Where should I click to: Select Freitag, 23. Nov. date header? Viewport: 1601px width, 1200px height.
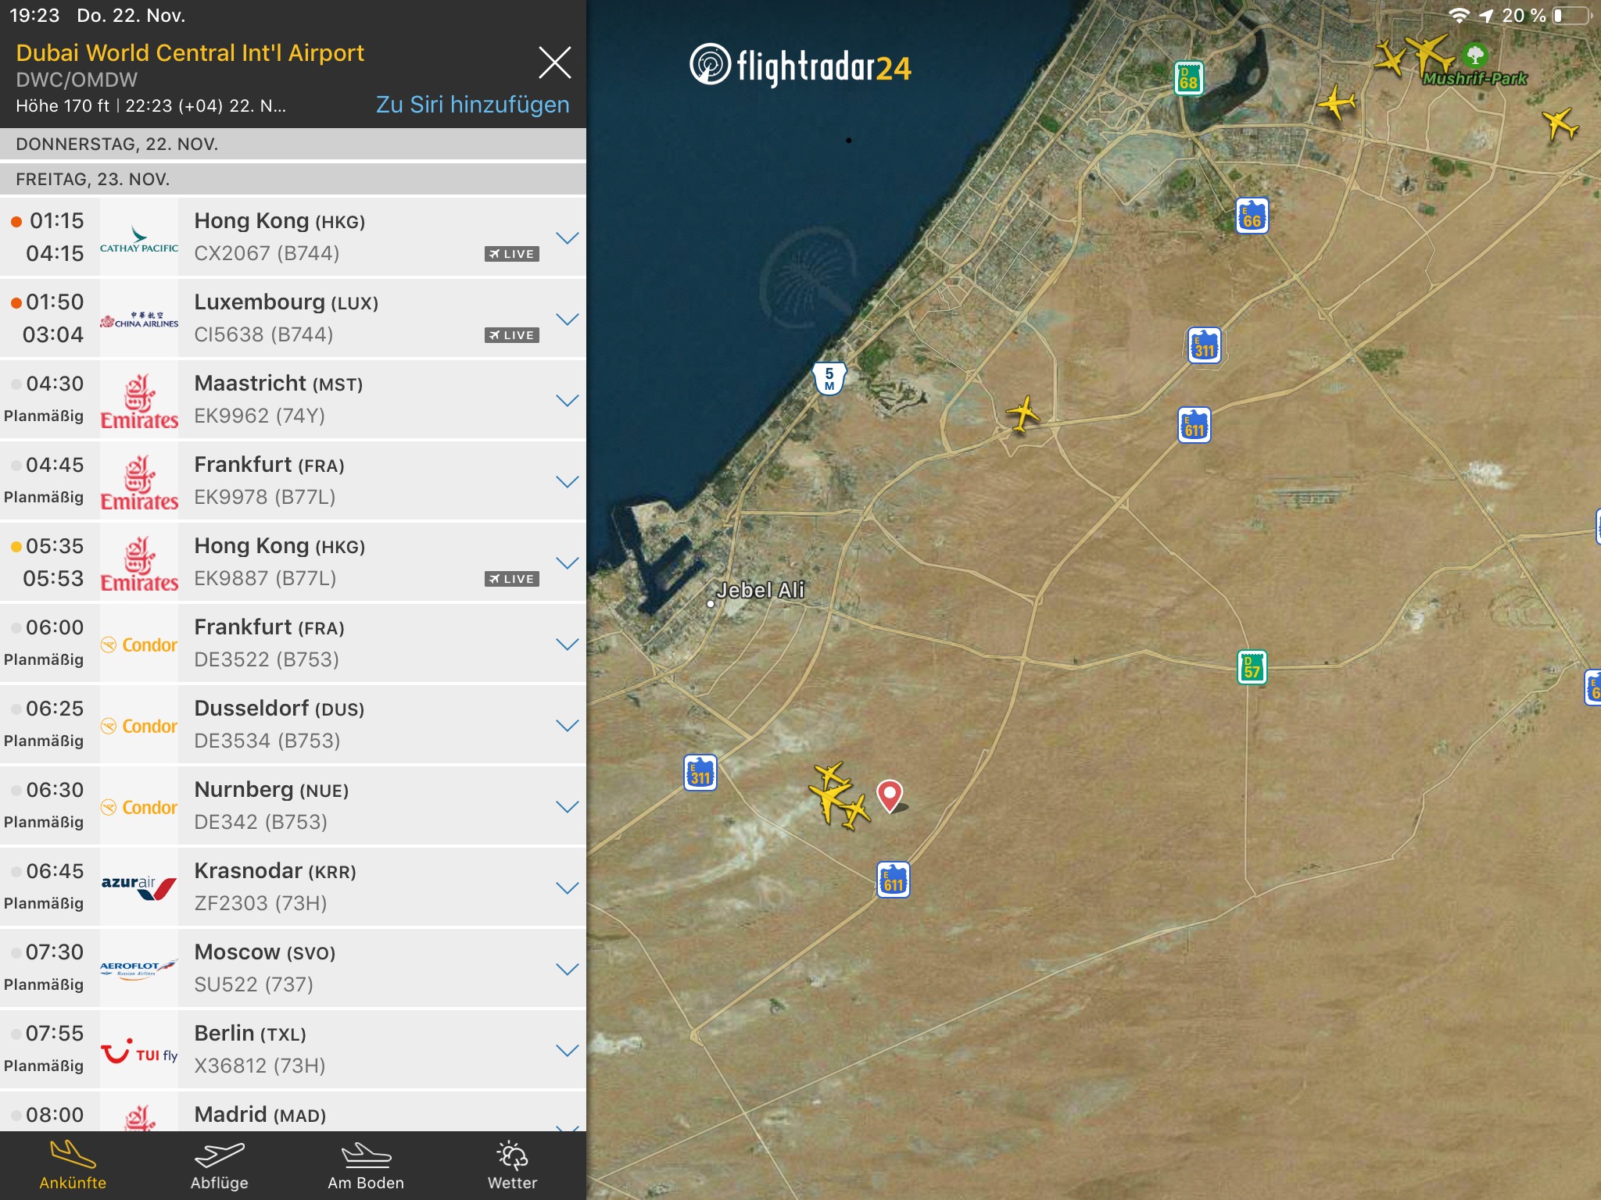pos(293,180)
